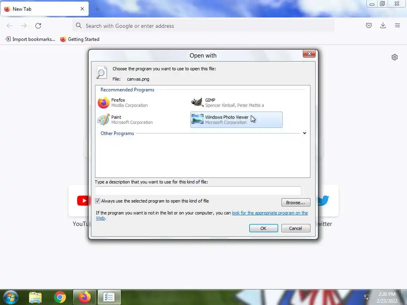Launch Windows Explorer from taskbar
The image size is (407, 305).
(35, 297)
